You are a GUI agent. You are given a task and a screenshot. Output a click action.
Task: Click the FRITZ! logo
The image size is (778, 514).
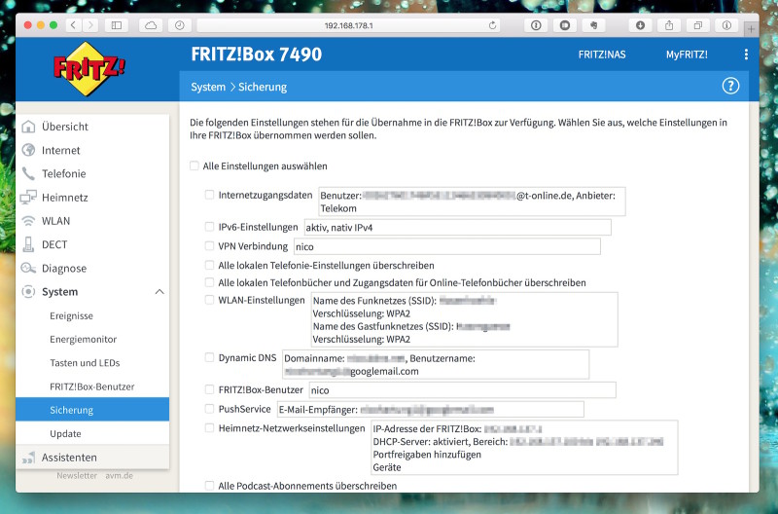click(88, 68)
